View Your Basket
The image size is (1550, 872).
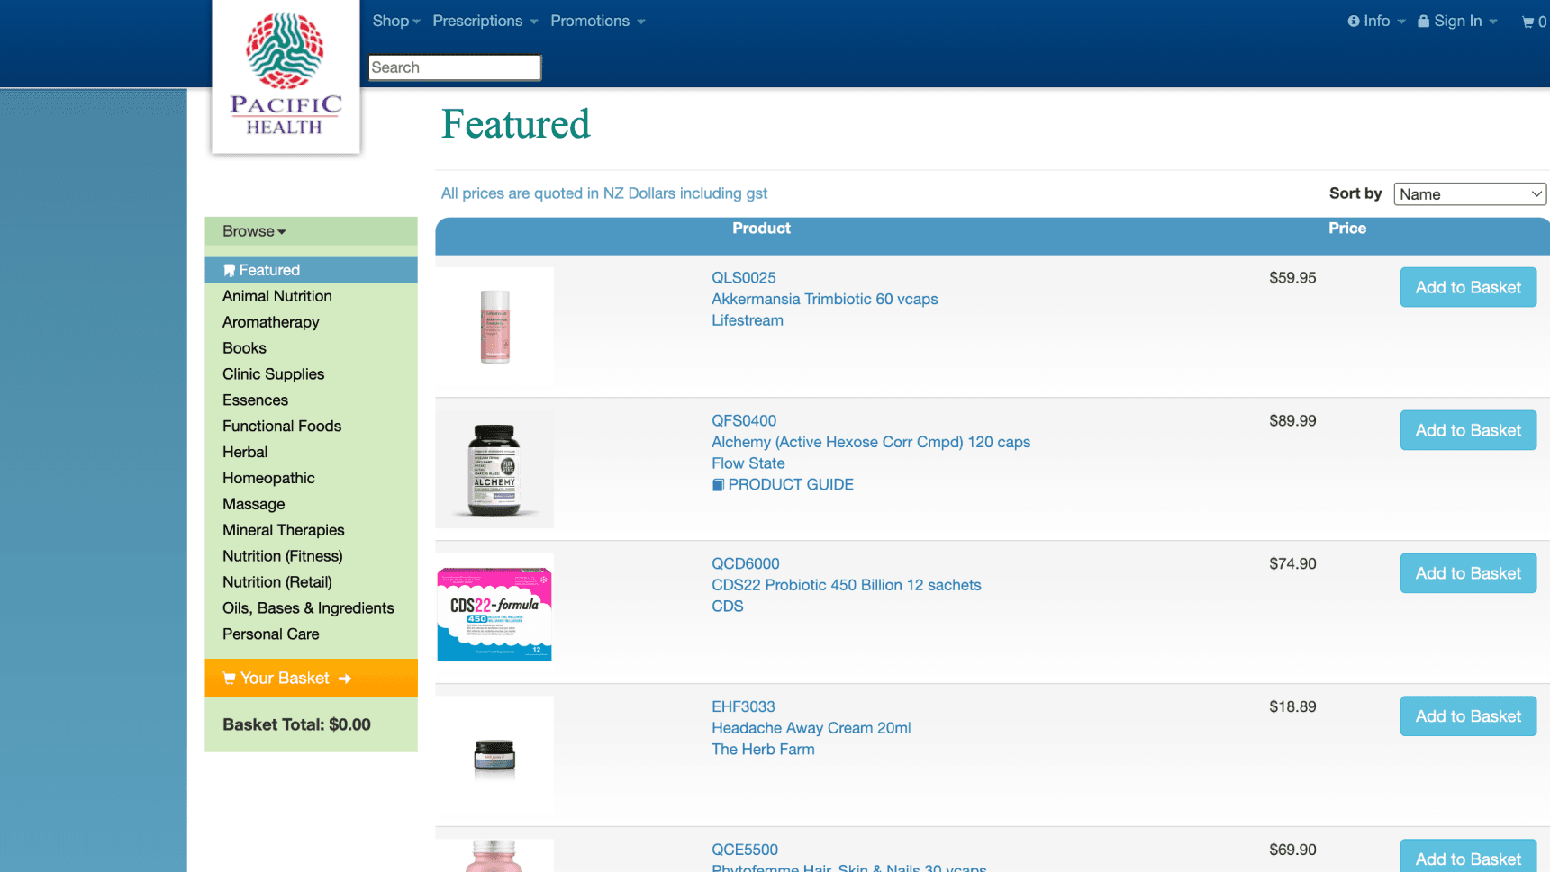tap(311, 678)
